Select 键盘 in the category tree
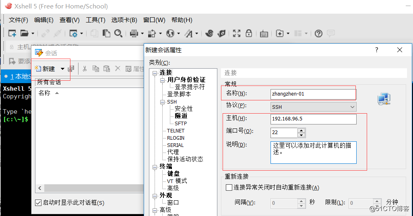 [173, 174]
